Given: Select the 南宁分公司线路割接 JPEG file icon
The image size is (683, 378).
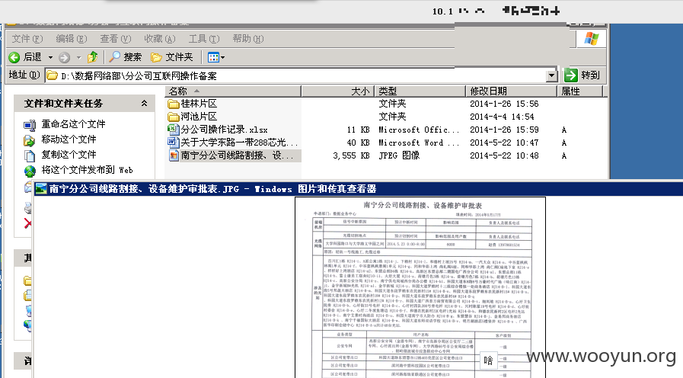Looking at the screenshot, I should point(174,155).
